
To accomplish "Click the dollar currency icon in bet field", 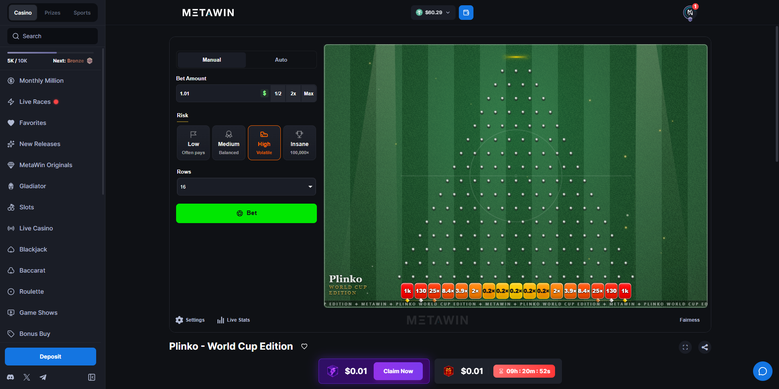I will [265, 93].
